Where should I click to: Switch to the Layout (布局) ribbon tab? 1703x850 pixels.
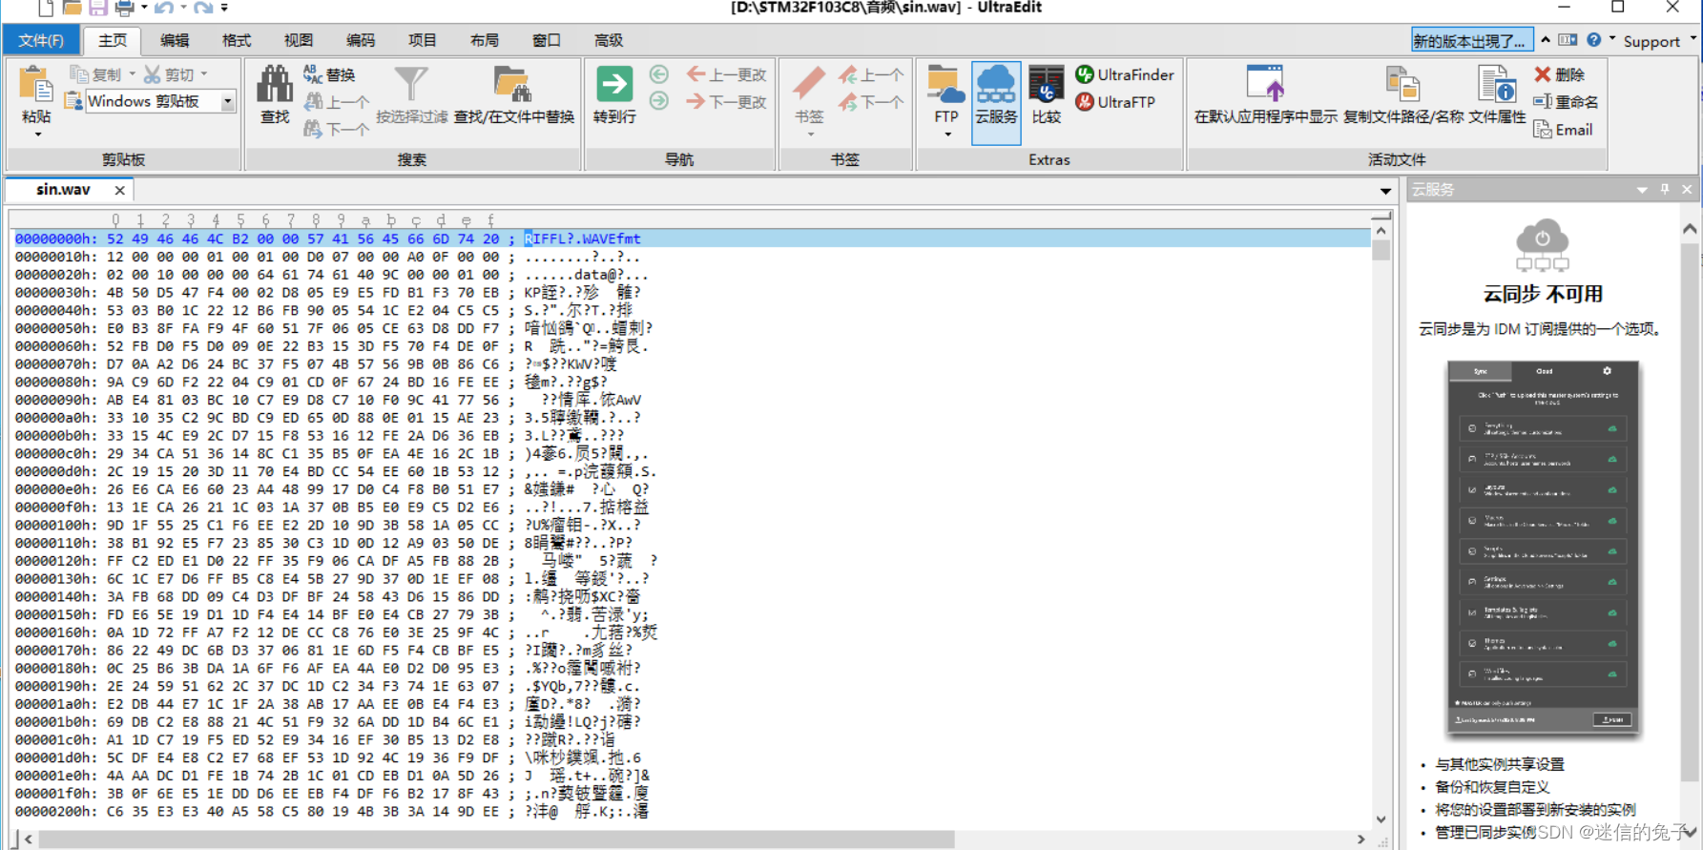pyautogui.click(x=485, y=40)
